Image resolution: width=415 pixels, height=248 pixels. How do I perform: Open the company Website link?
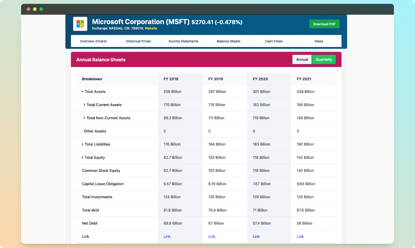click(x=151, y=28)
